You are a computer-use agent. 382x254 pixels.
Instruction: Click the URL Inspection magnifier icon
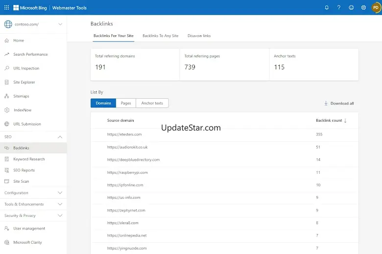7,68
